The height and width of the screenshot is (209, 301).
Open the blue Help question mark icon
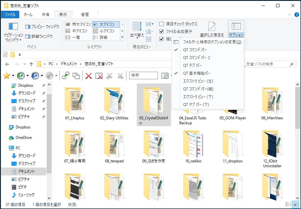296,15
